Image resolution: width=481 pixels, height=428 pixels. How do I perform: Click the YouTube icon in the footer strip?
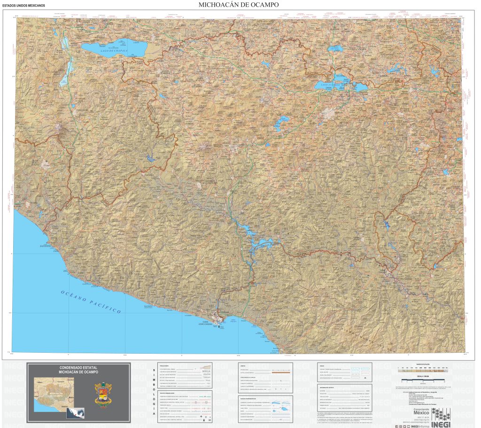(x=409, y=426)
